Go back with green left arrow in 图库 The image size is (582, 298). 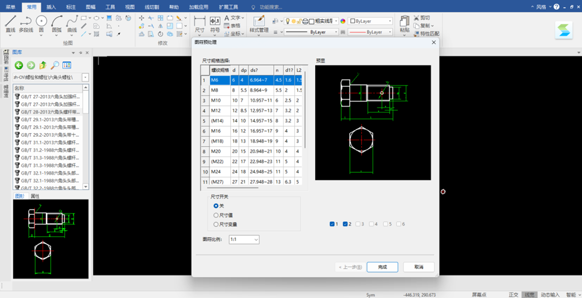pyautogui.click(x=19, y=66)
